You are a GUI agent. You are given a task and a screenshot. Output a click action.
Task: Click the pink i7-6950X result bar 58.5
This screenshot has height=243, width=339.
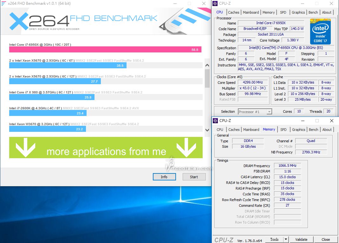(105, 50)
